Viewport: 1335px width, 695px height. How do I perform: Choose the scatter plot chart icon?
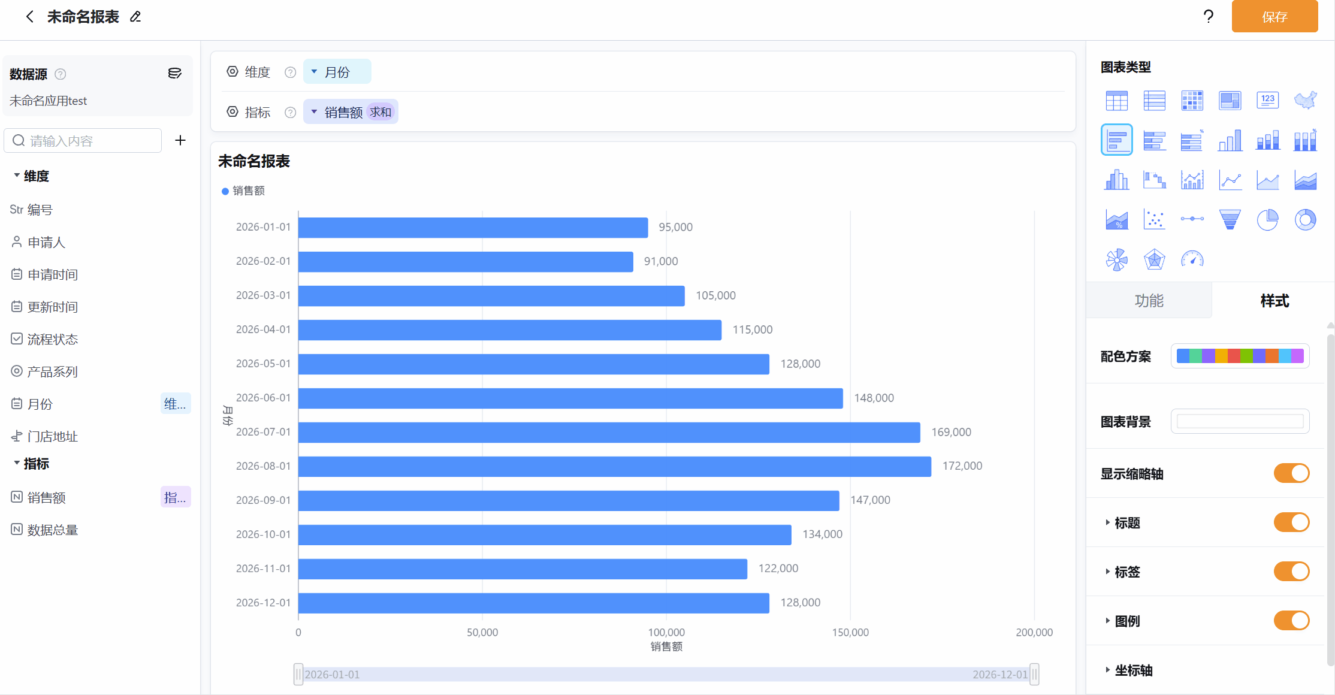(1154, 220)
